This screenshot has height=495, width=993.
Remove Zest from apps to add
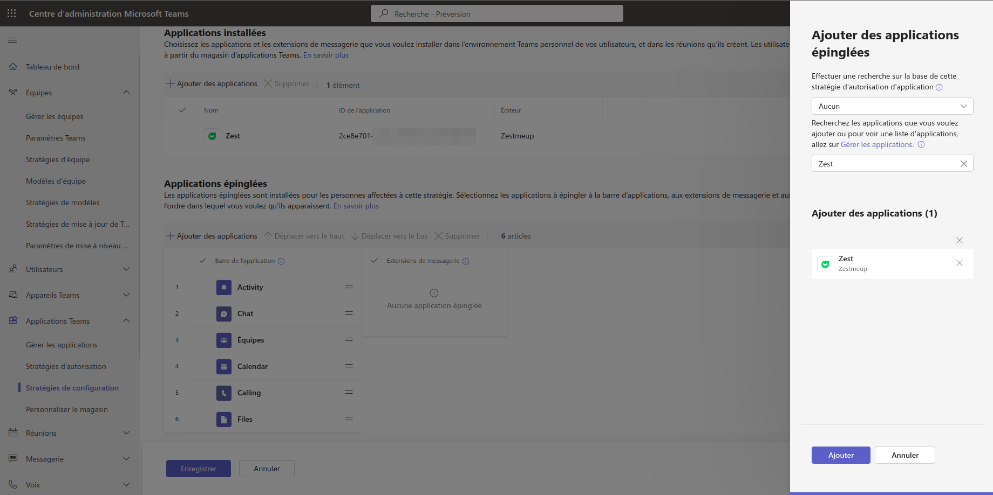(x=959, y=263)
